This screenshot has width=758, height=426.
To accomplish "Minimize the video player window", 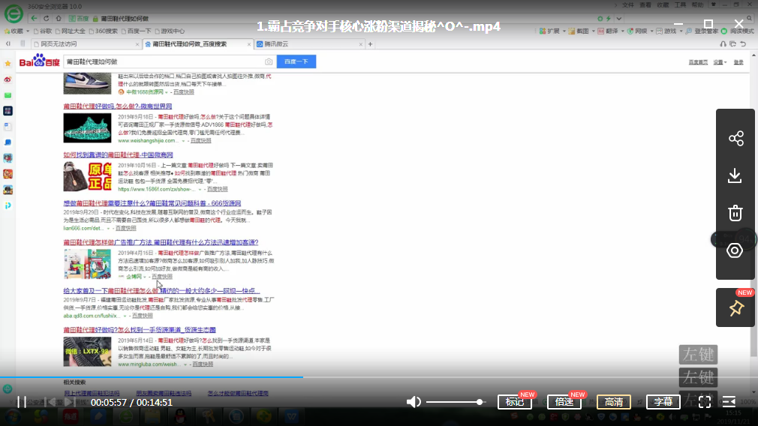I will 678,24.
